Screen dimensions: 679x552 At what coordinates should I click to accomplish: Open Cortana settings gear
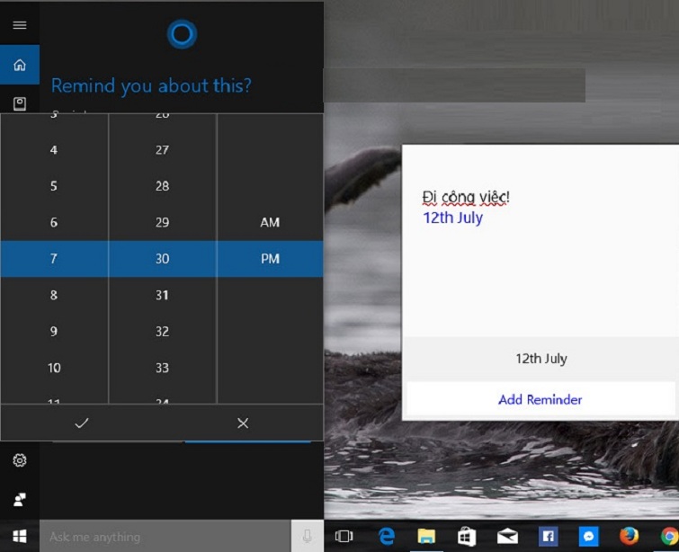[x=19, y=460]
